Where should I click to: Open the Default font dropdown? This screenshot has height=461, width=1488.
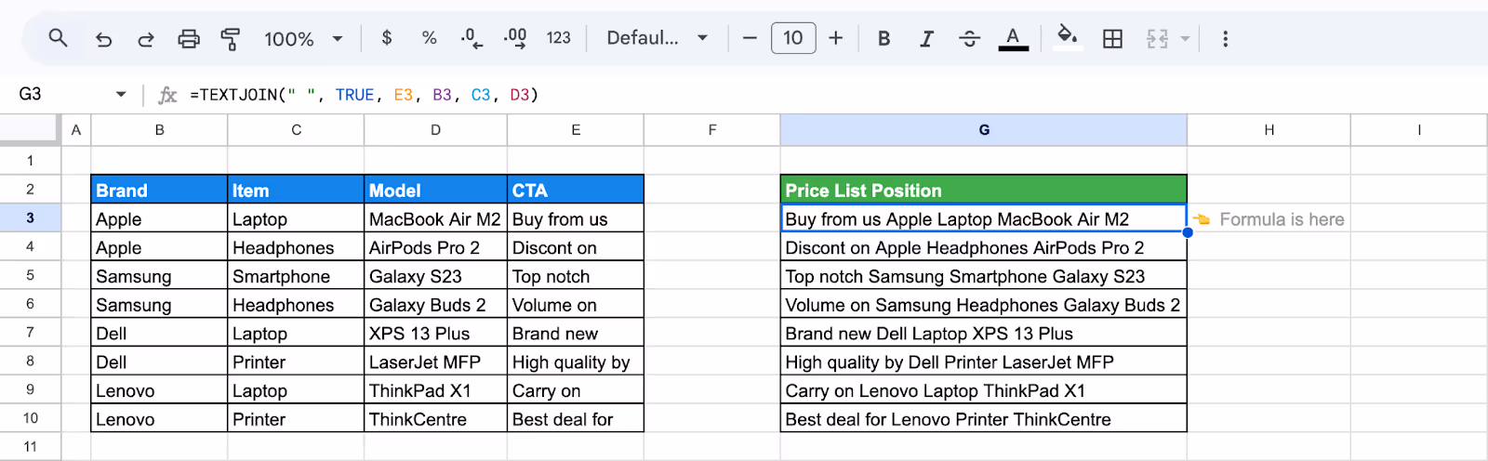(x=657, y=38)
